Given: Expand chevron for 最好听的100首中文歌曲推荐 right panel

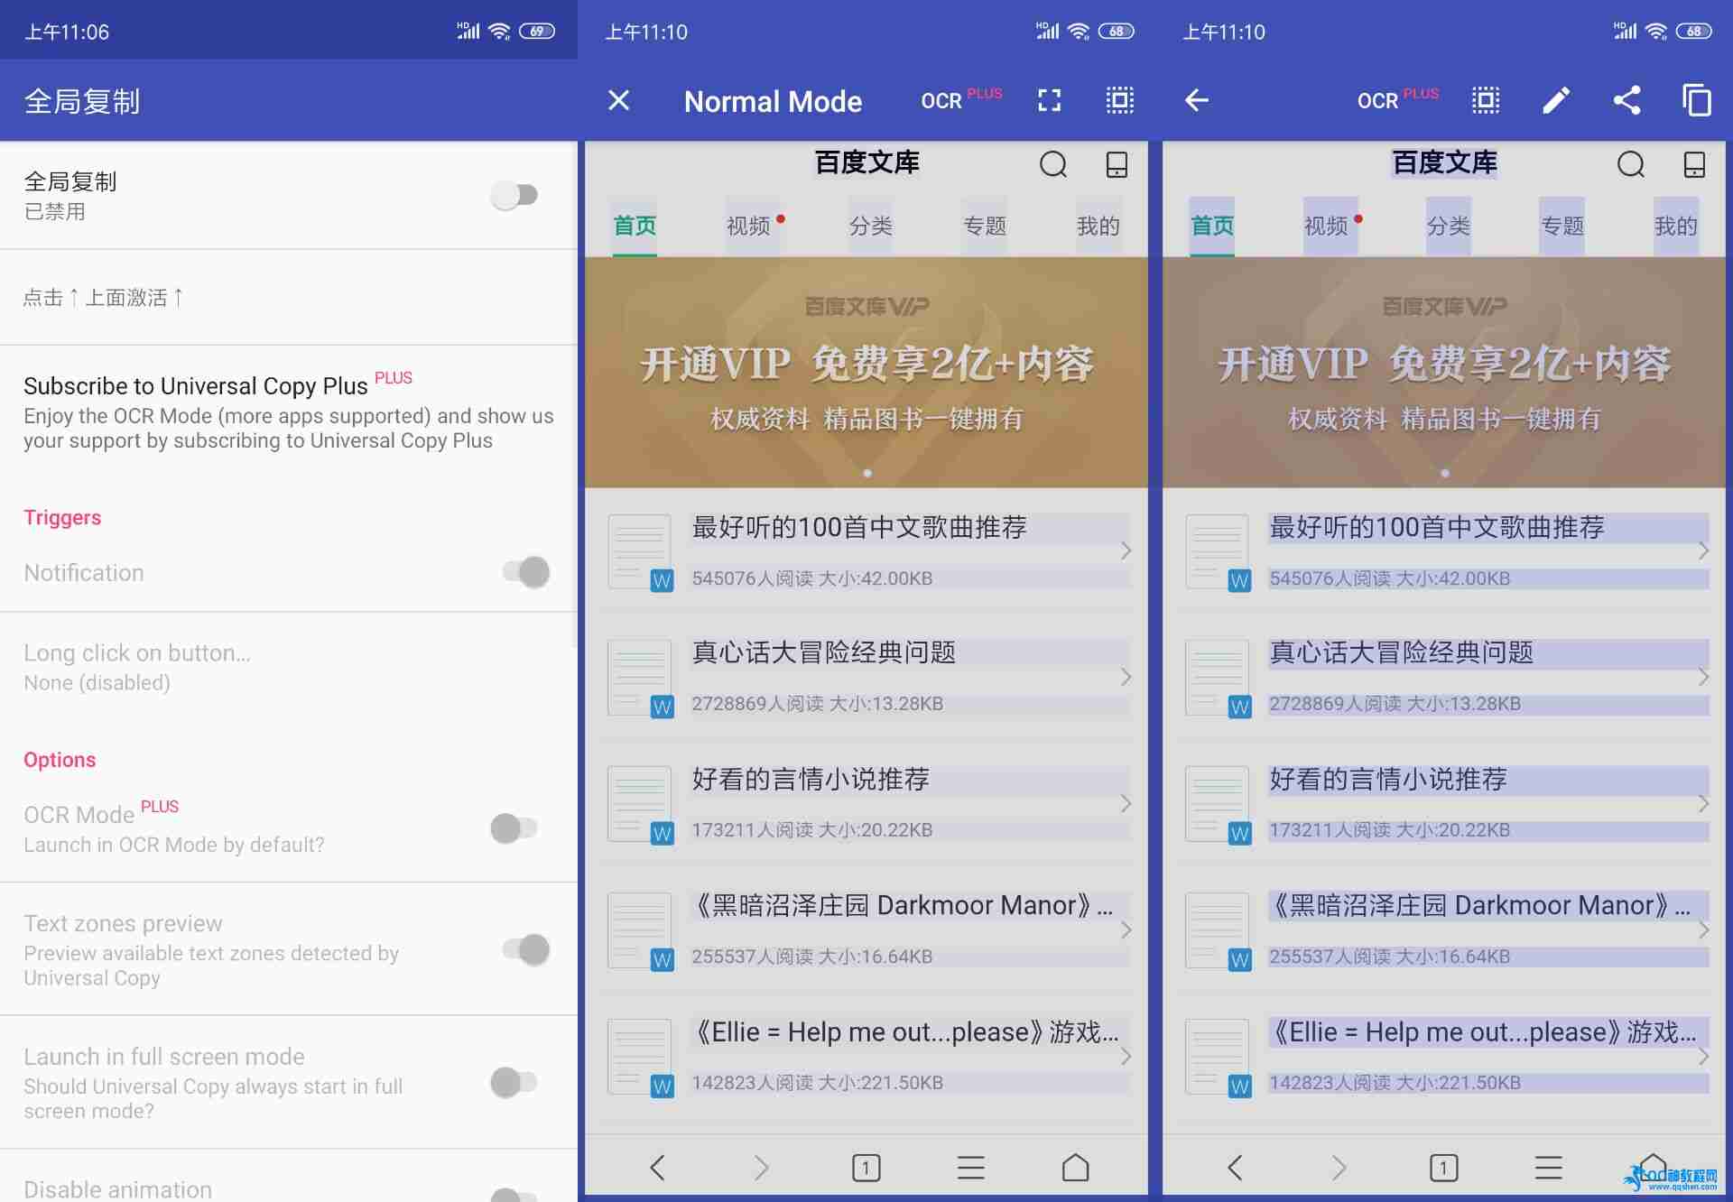Looking at the screenshot, I should pyautogui.click(x=1703, y=550).
